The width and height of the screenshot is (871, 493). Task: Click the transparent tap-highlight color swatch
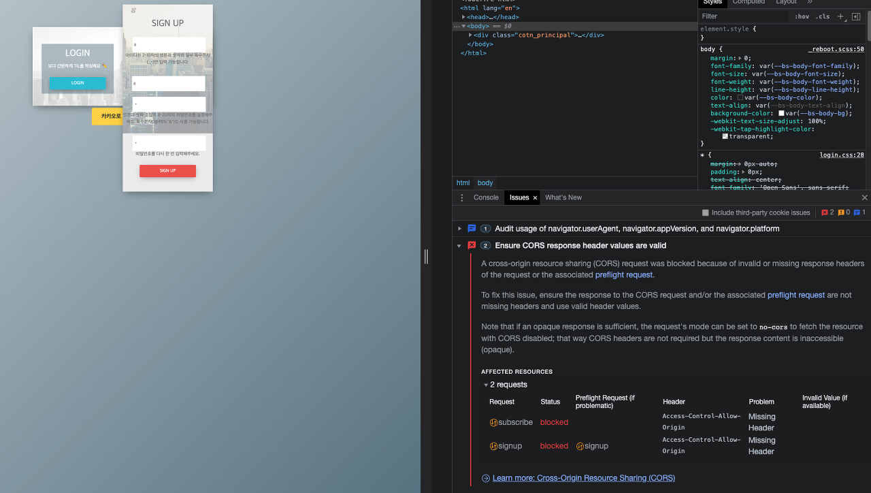(x=725, y=136)
